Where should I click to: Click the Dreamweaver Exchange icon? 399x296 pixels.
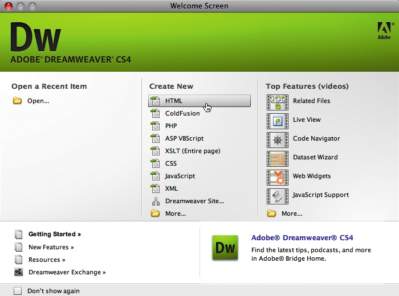[x=19, y=272]
